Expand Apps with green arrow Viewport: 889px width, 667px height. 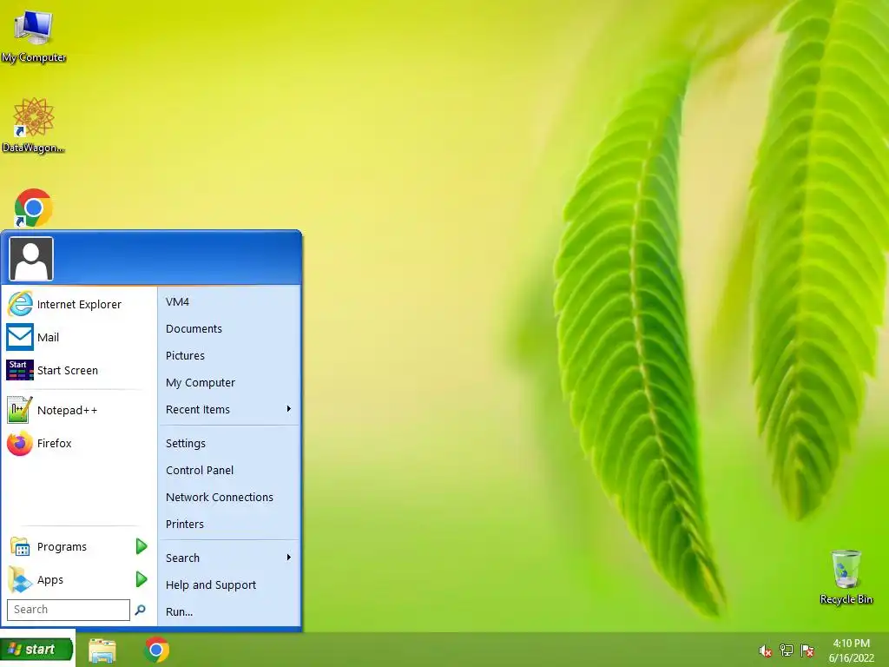coord(142,579)
